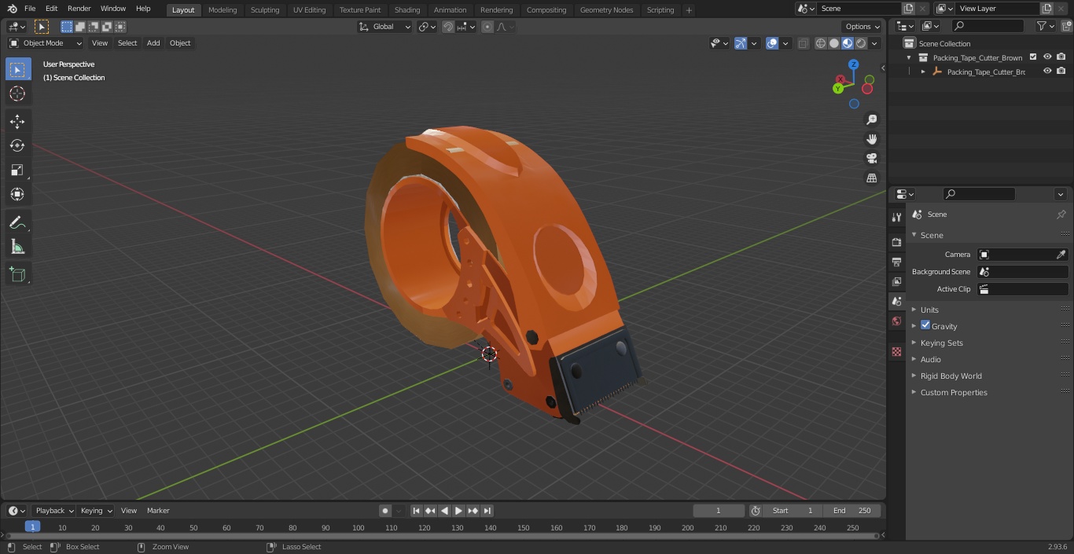
Task: Hide Packing_Tape_Cutter_Brc object eye icon
Action: (1047, 71)
